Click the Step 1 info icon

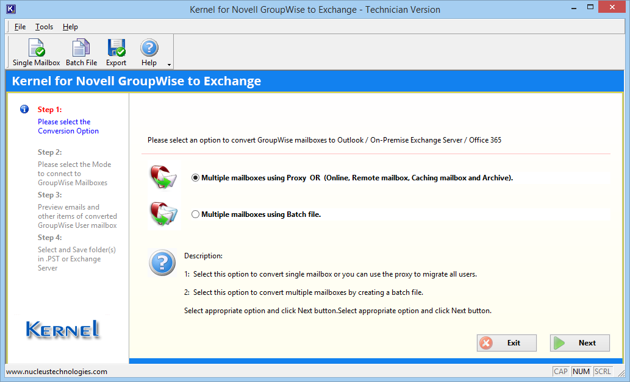[24, 109]
